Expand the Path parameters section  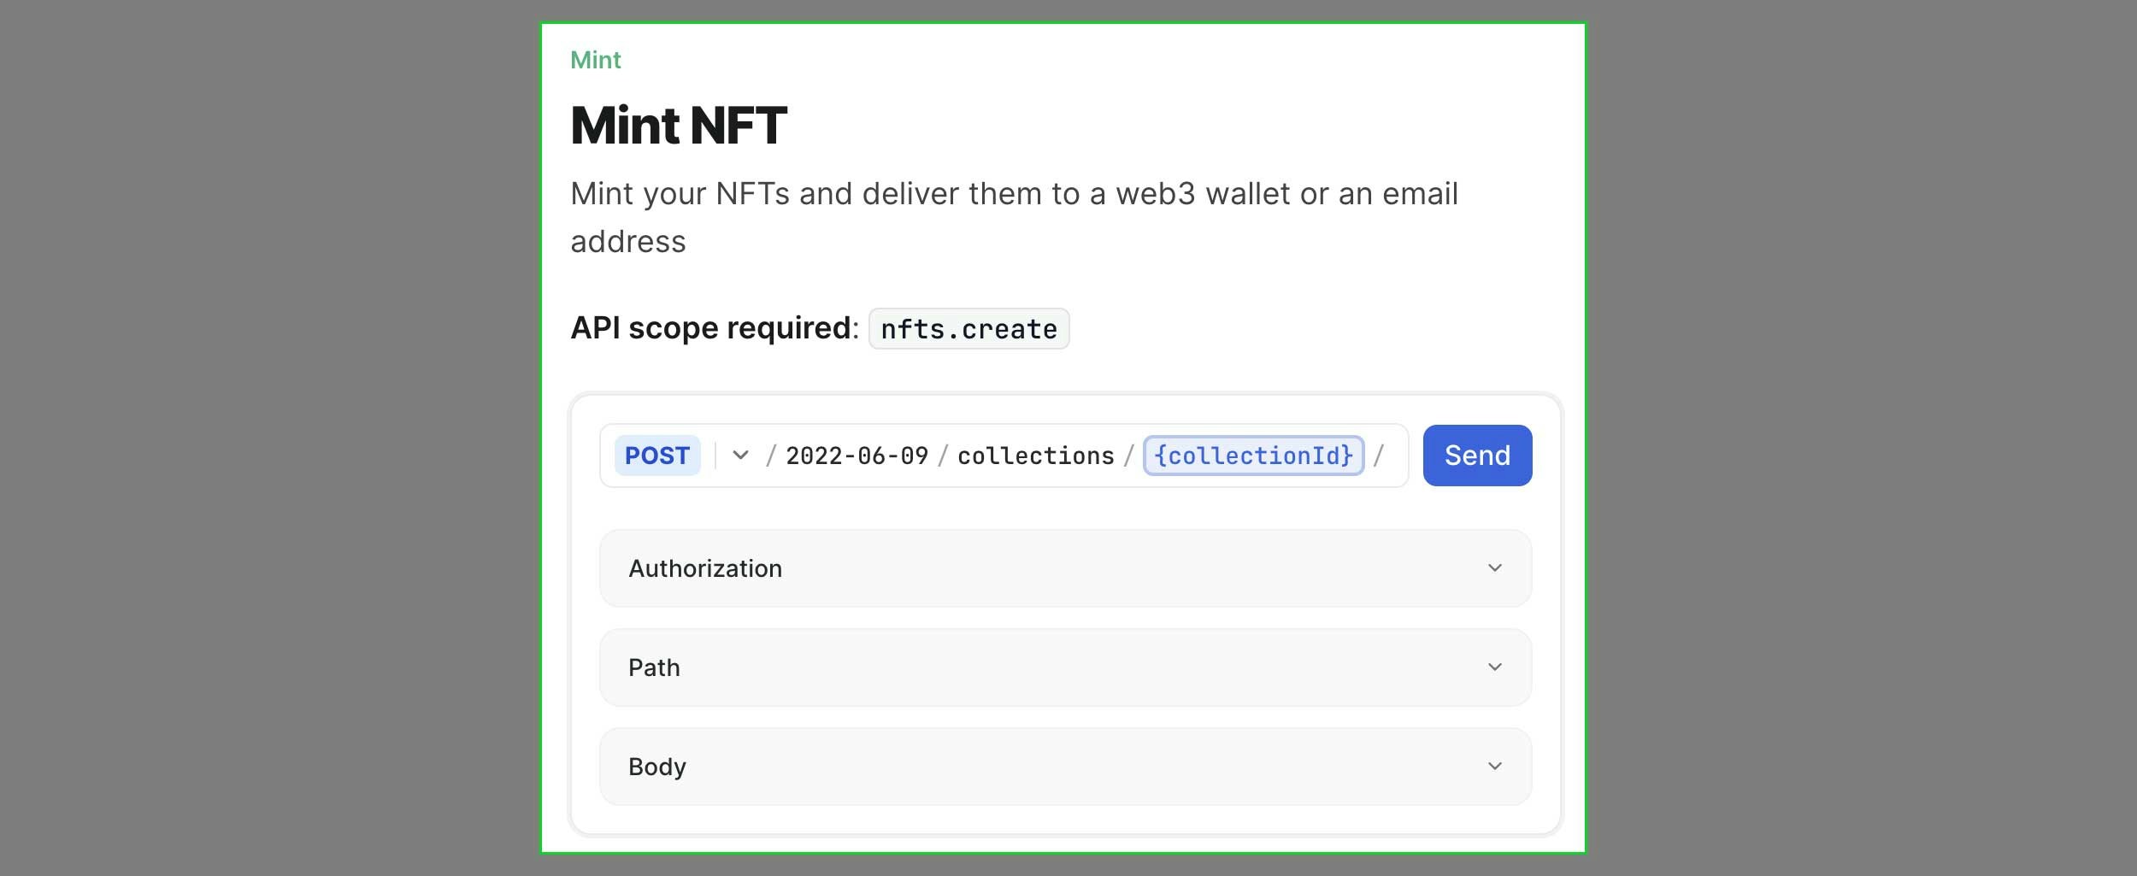[1065, 667]
